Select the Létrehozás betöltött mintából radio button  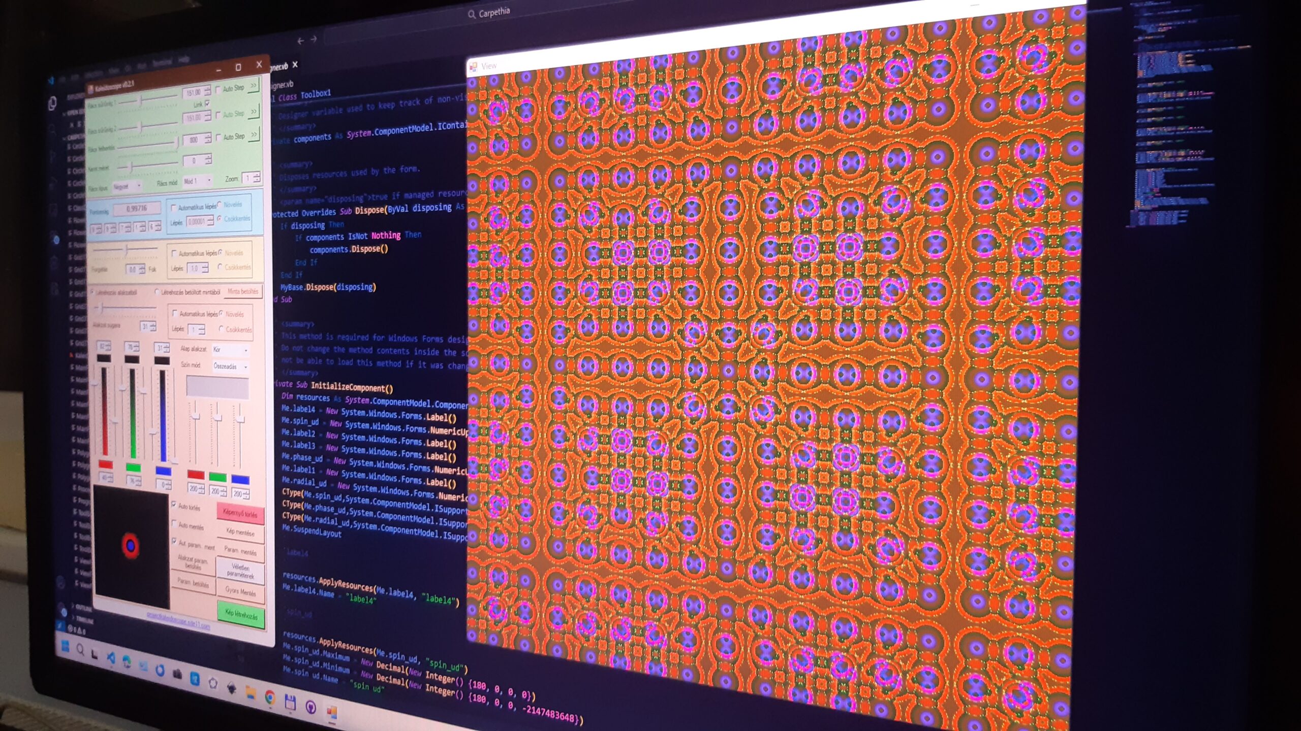157,292
